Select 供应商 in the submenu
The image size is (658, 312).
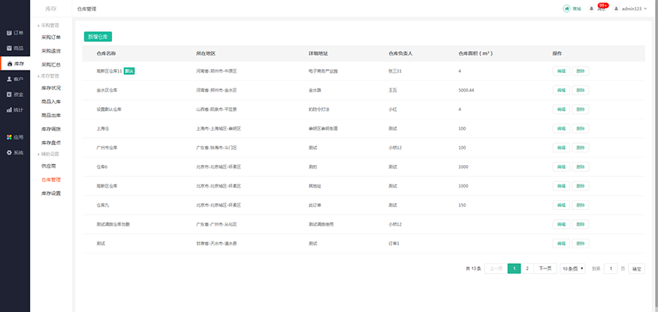(49, 165)
